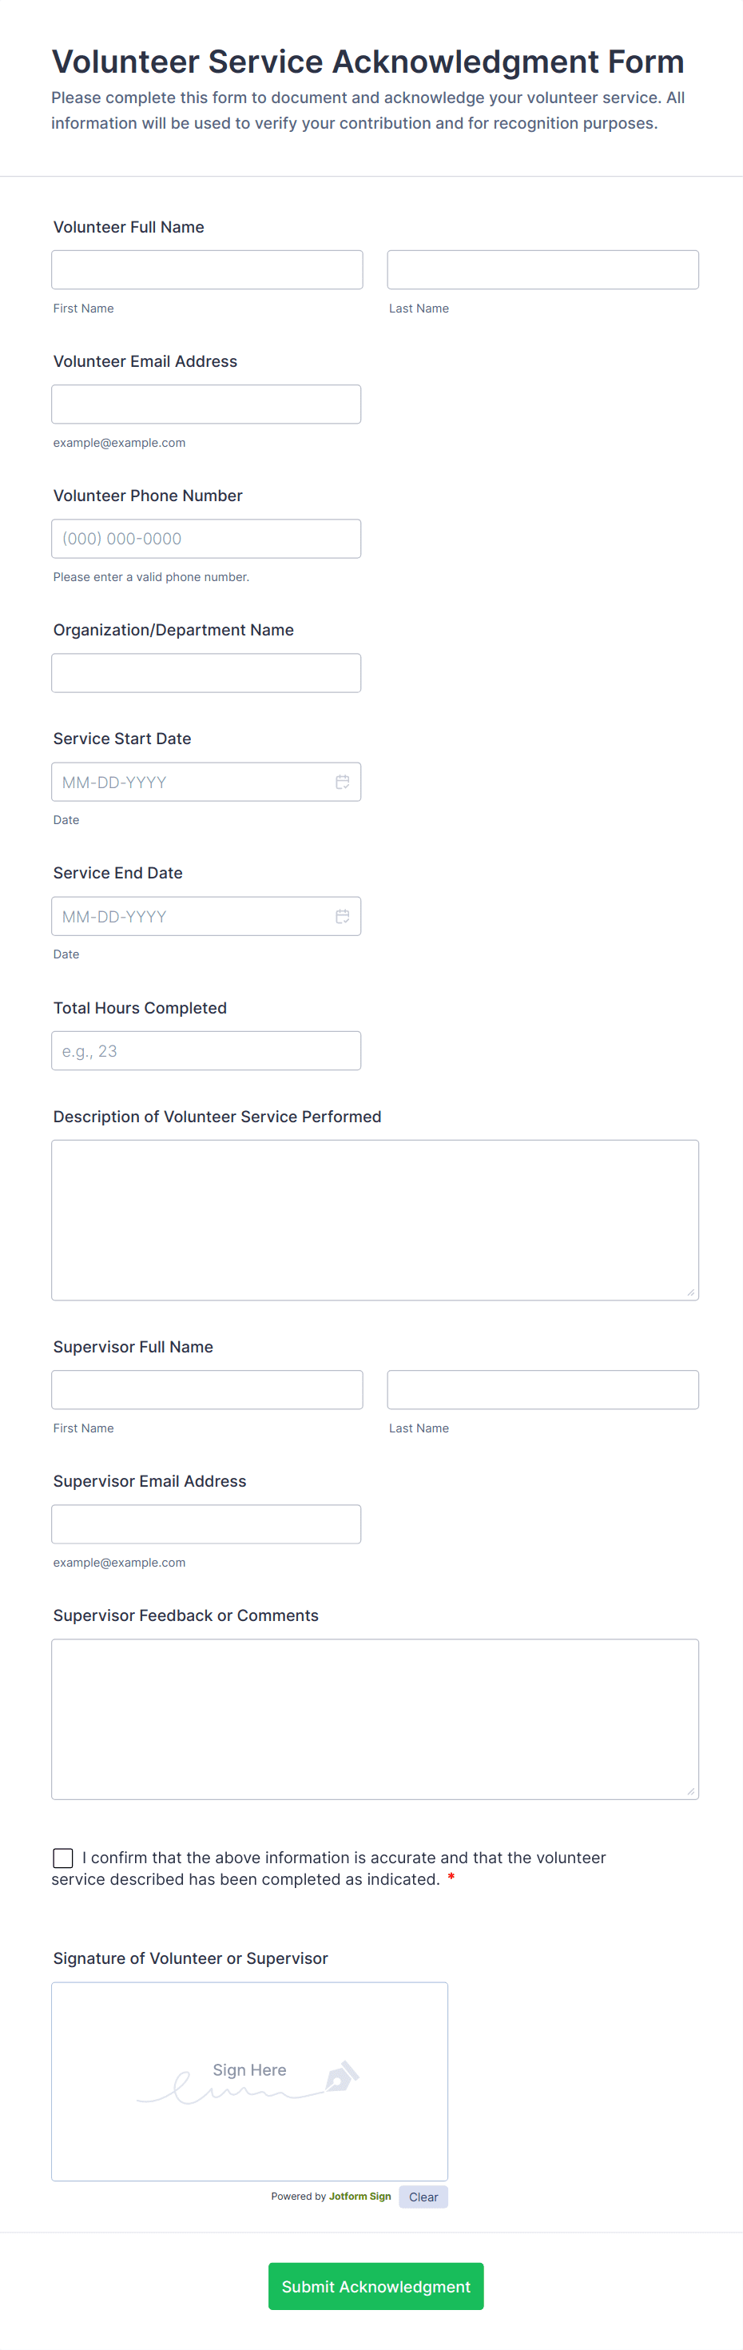Click the Description of Volunteer Service textarea

tap(375, 1219)
